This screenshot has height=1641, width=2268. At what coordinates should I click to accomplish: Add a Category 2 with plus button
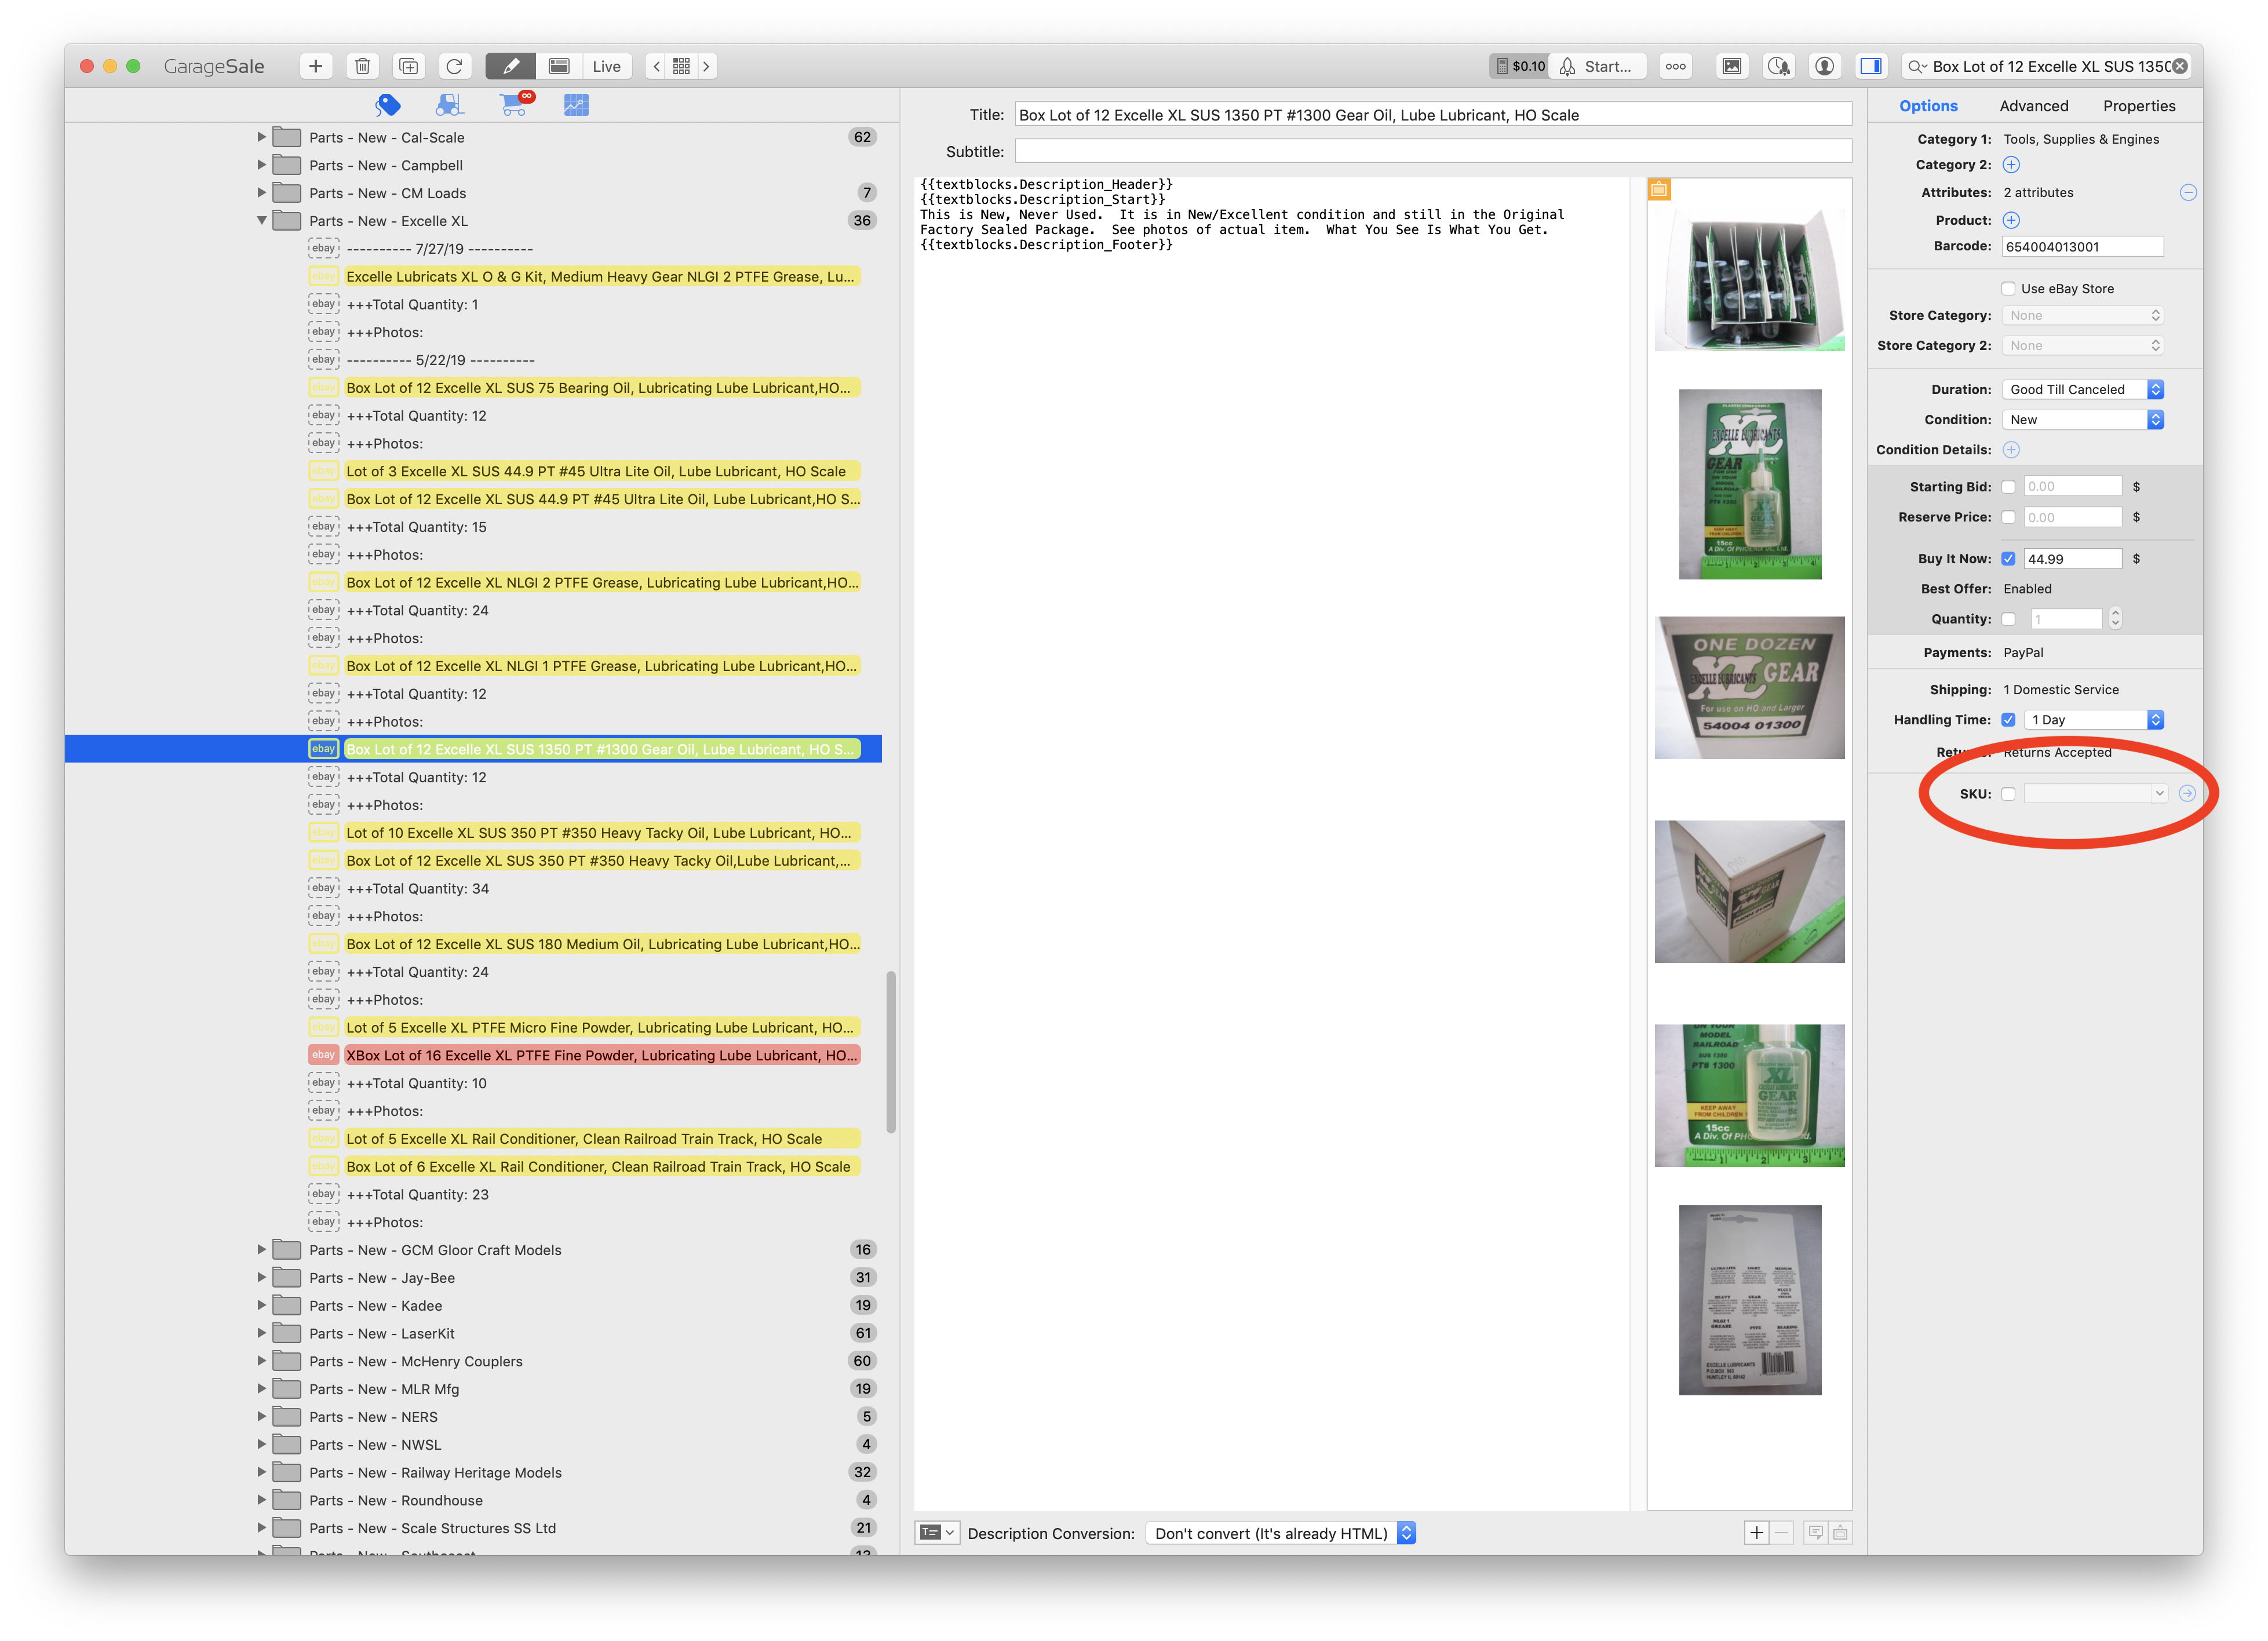pos(2011,165)
